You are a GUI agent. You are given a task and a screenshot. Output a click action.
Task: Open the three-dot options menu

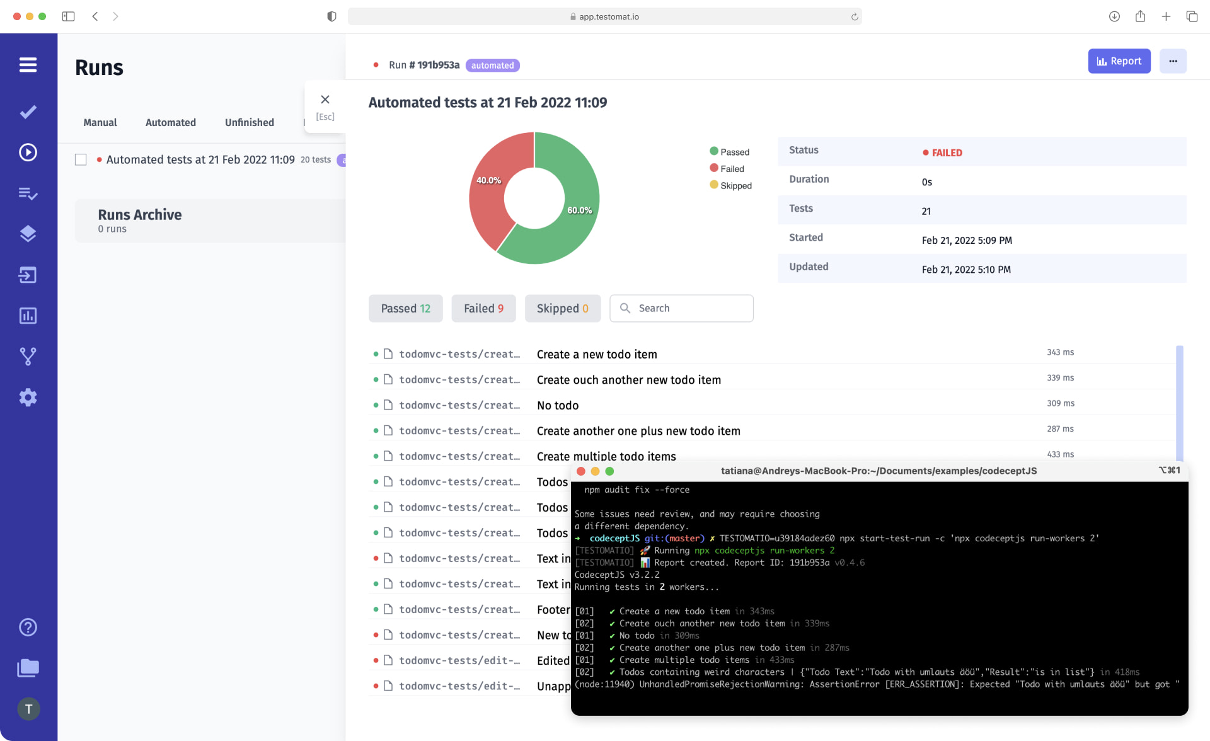pos(1173,60)
